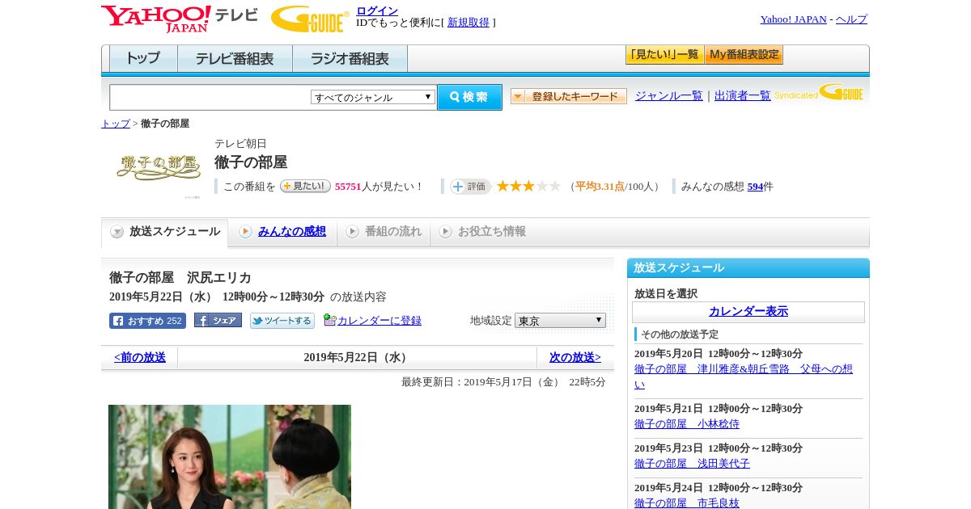Click the トップ breadcrumb link
The width and height of the screenshot is (971, 509).
(x=115, y=124)
